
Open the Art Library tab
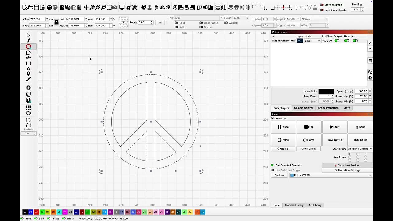click(315, 205)
